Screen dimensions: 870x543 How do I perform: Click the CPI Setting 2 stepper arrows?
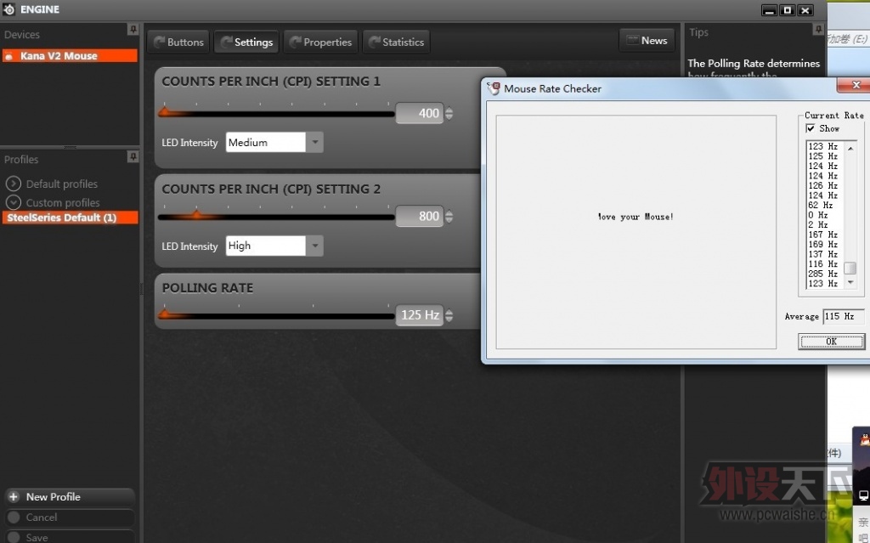449,216
